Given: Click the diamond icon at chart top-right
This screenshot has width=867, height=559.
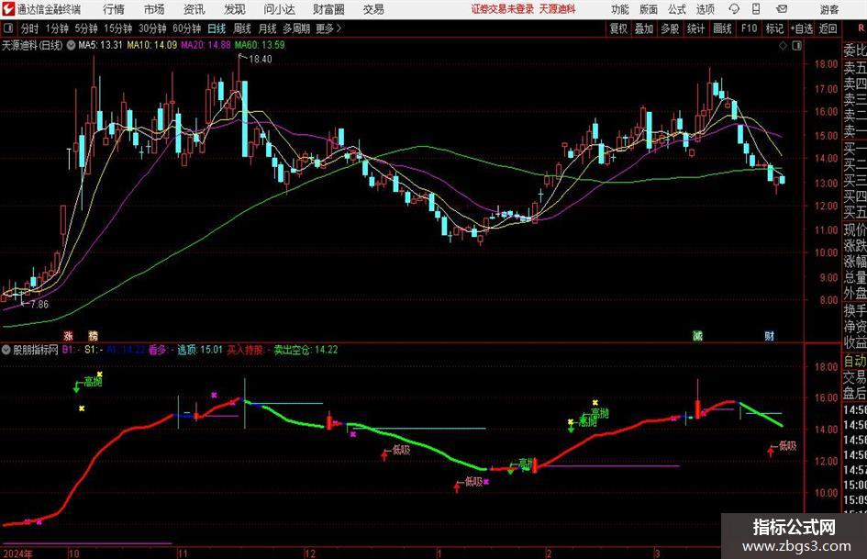Looking at the screenshot, I should (x=783, y=46).
